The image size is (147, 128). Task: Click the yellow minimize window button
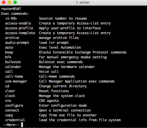[9, 2]
